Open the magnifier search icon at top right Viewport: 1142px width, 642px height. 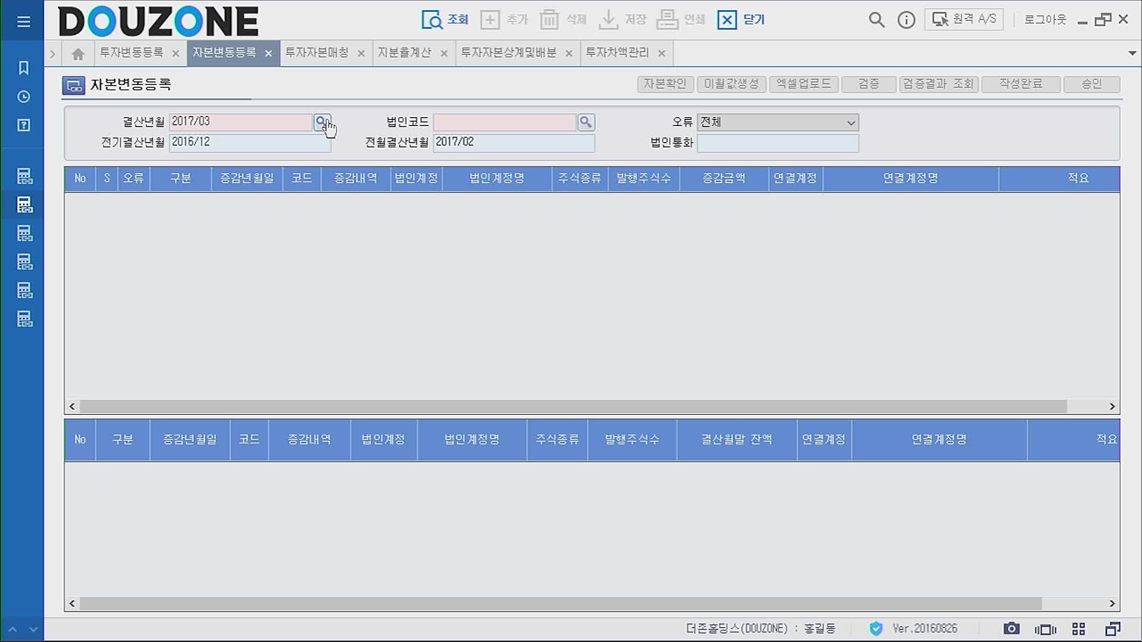(876, 20)
